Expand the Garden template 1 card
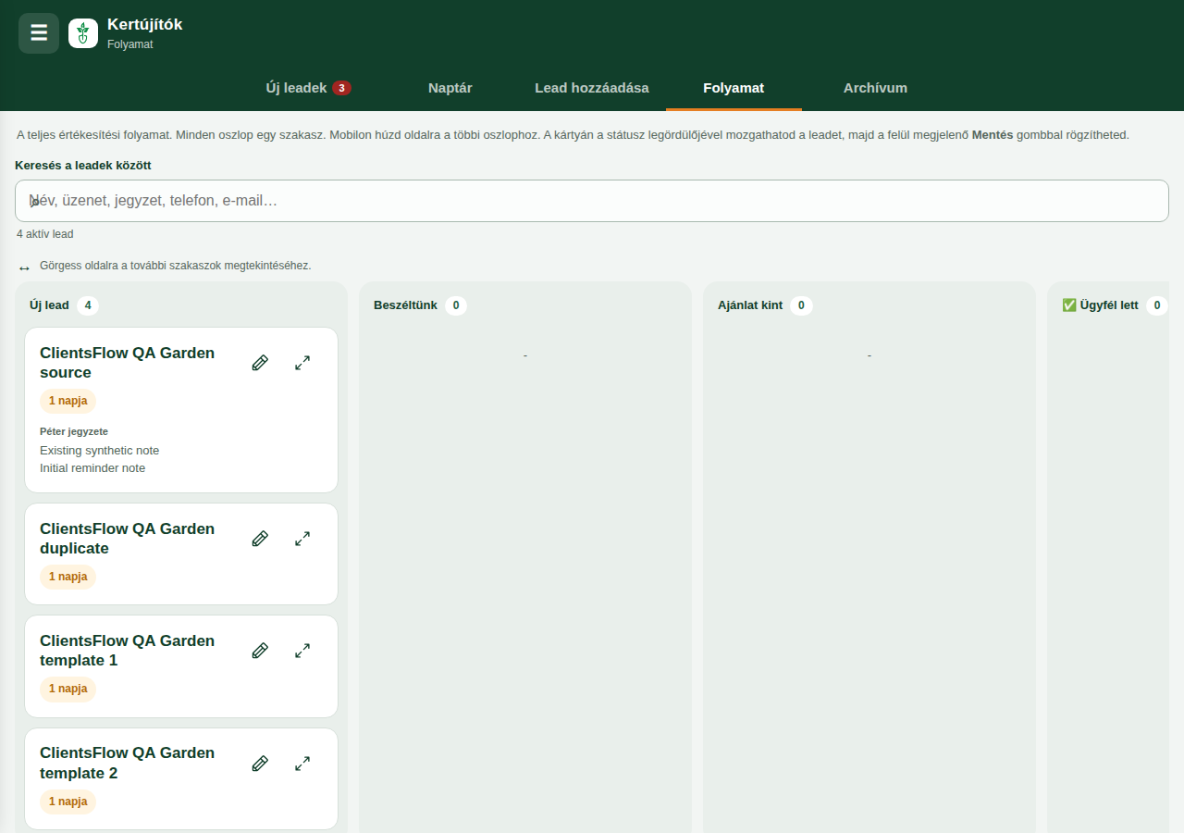Screen dimensions: 1184x833 302,651
